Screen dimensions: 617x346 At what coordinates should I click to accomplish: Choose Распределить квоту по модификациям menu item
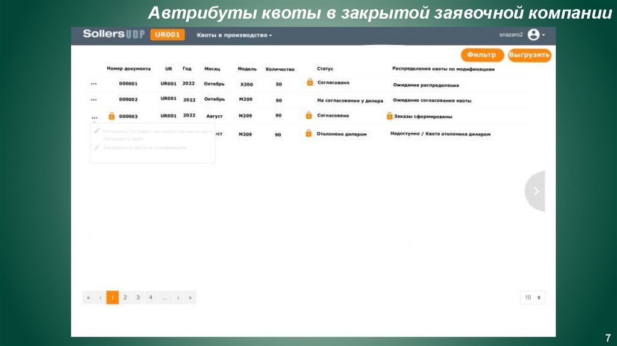[x=145, y=147]
